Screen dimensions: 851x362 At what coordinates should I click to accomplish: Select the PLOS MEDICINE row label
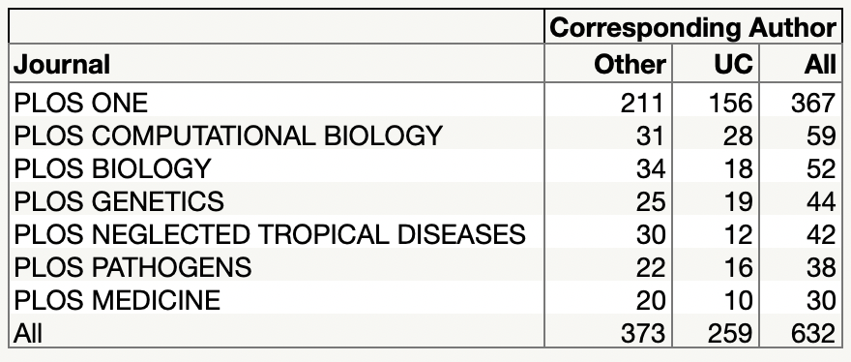117,300
